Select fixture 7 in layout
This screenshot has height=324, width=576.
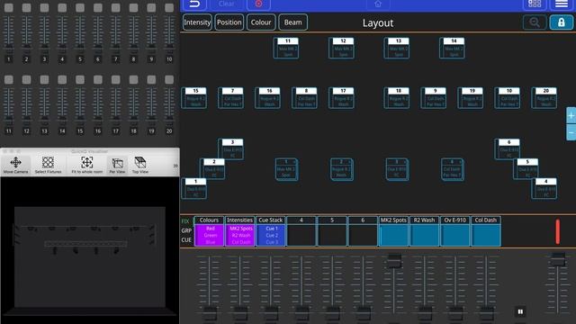(230, 98)
